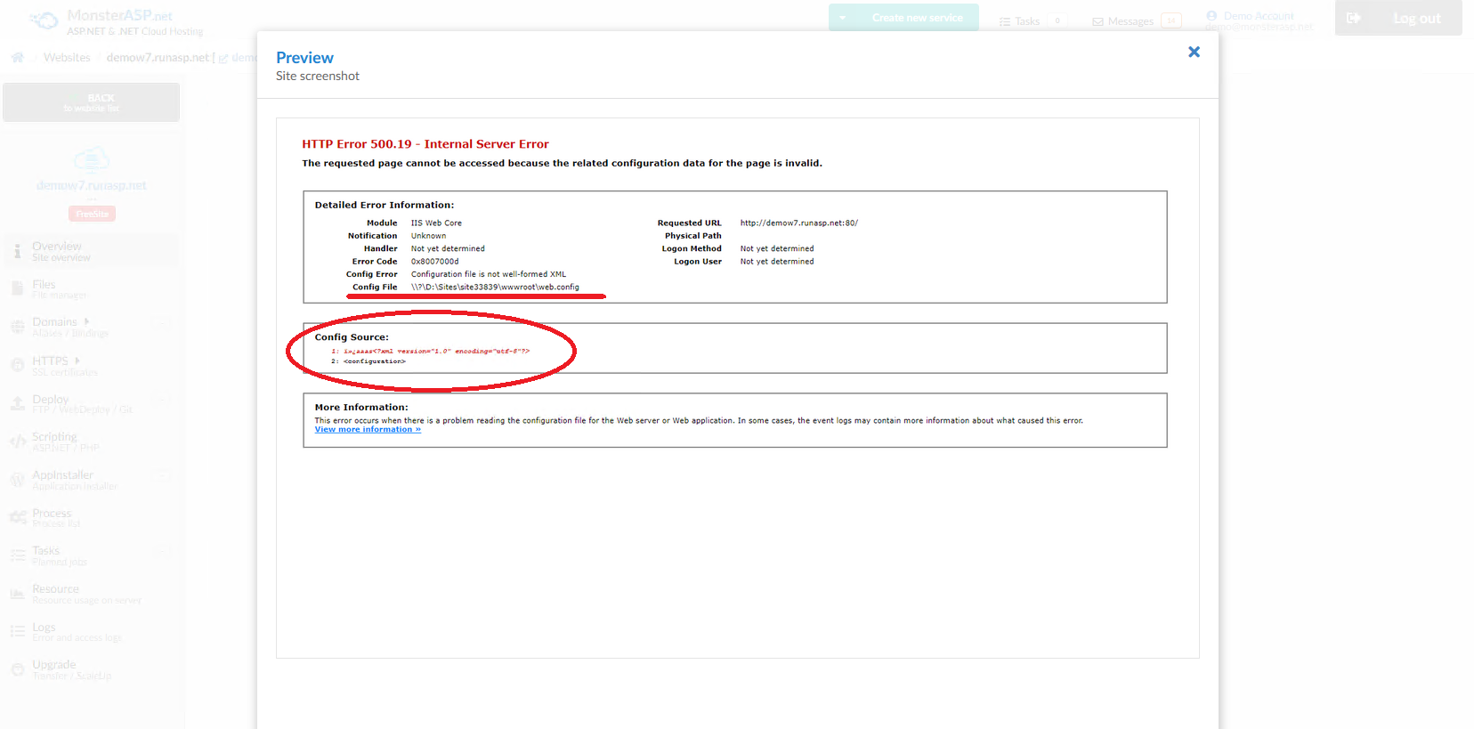This screenshot has height=729, width=1474.
Task: Click the cloud server icon above demow7.runasp.net
Action: click(x=91, y=160)
